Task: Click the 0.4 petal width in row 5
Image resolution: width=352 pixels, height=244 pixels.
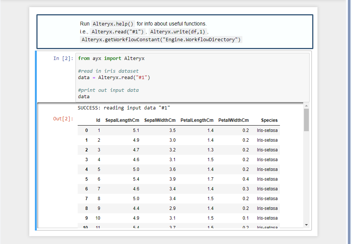Action: click(245, 179)
